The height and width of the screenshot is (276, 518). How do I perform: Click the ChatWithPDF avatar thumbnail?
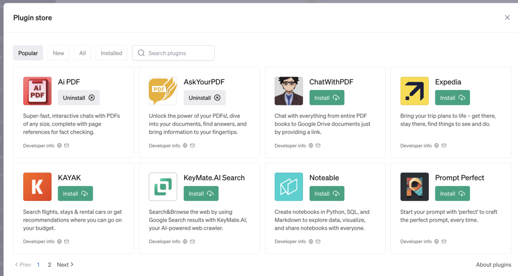click(288, 91)
